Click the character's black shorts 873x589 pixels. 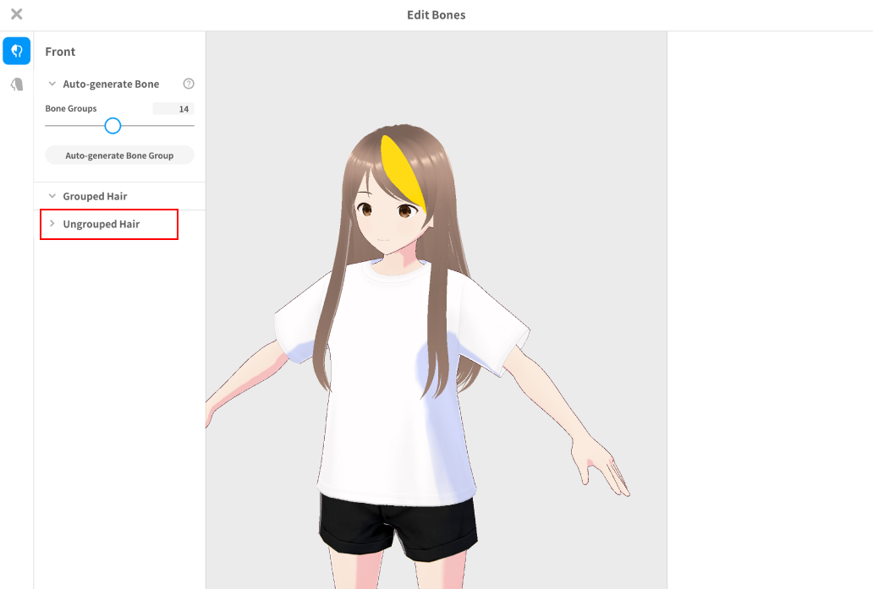click(398, 524)
